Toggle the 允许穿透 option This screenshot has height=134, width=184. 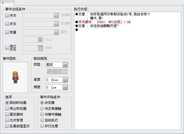14,120
